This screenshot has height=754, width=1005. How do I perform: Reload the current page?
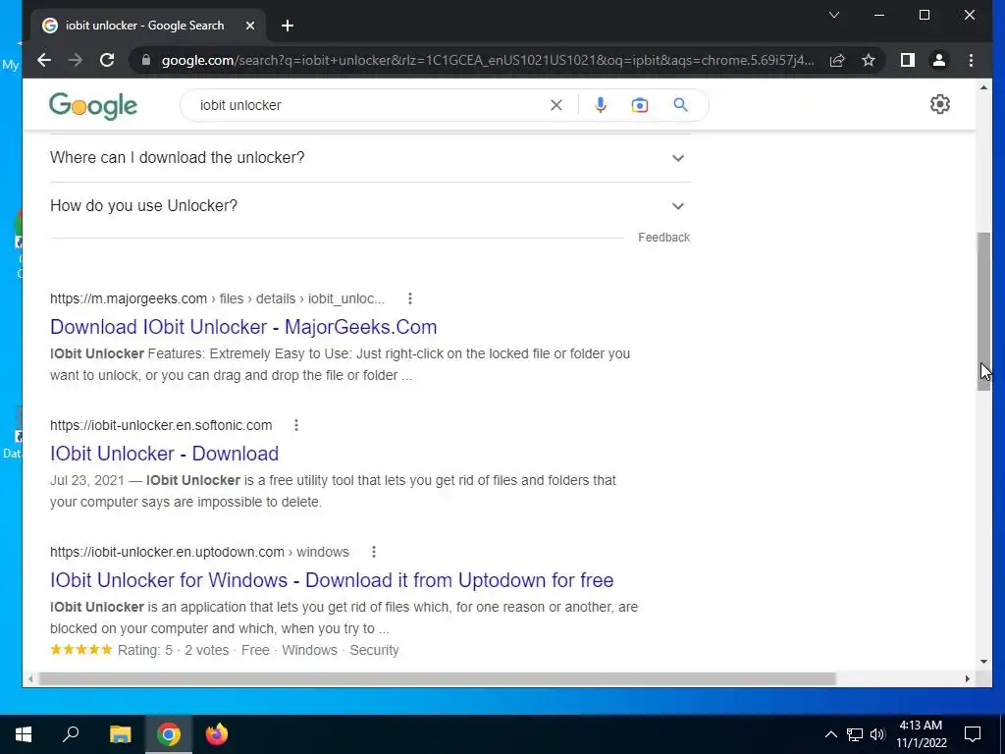(107, 60)
